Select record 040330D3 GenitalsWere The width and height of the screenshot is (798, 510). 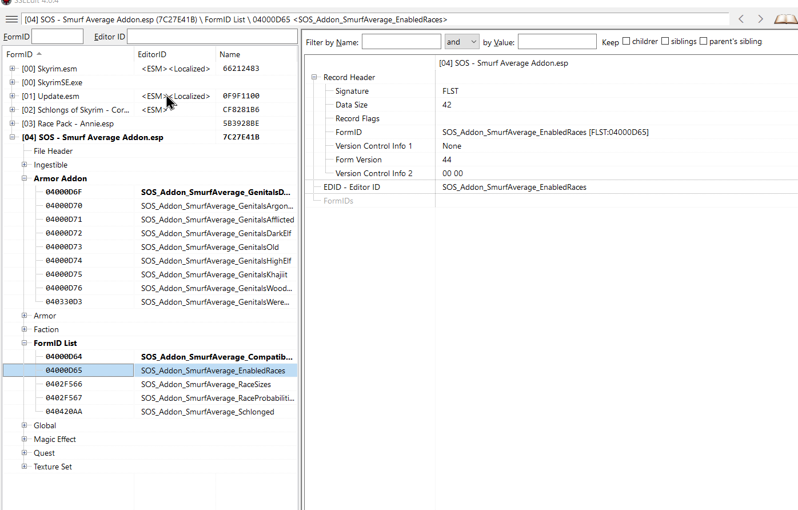[150, 302]
